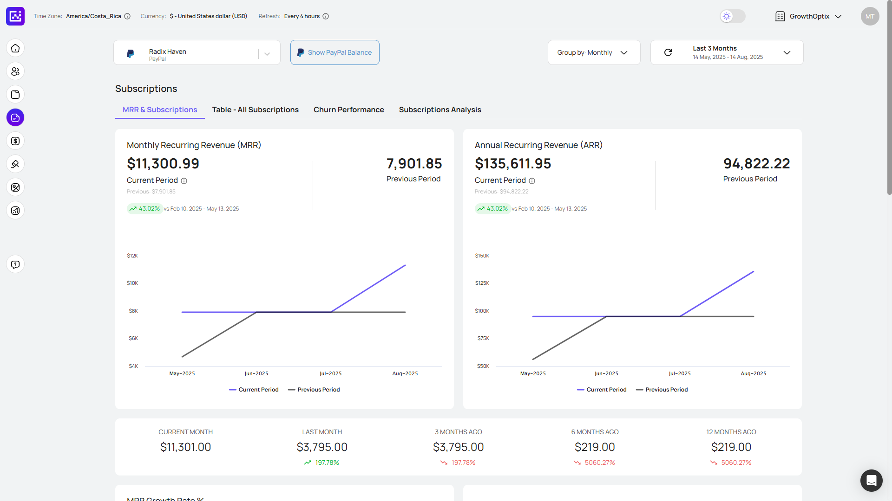Screen dimensions: 892x501
Task: Click the dollar revenue sidebar icon
Action: pos(15,141)
